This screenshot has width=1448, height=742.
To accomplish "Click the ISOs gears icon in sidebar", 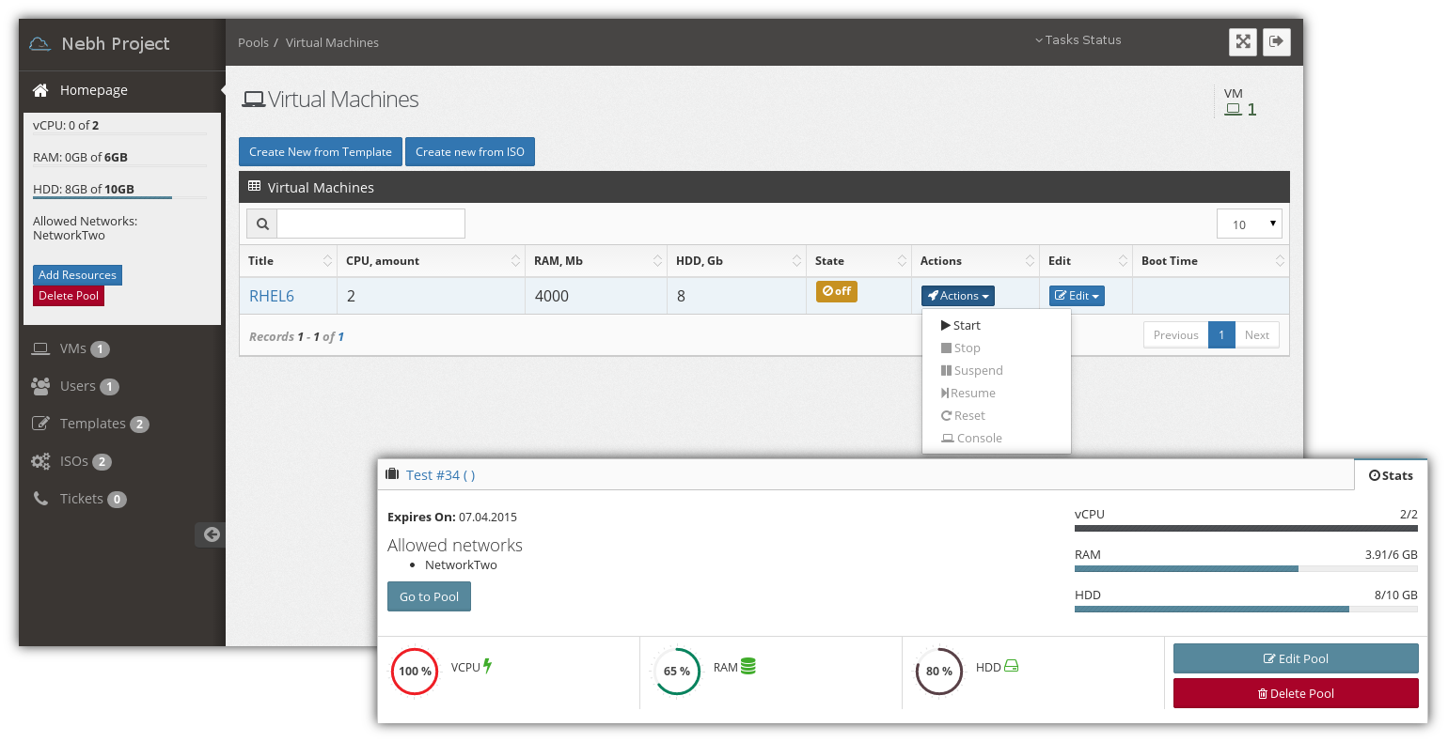I will [x=40, y=461].
